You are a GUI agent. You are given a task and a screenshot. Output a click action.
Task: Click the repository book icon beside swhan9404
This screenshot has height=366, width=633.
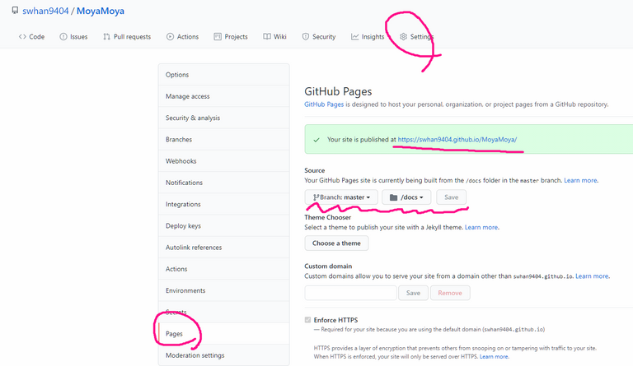pyautogui.click(x=15, y=11)
